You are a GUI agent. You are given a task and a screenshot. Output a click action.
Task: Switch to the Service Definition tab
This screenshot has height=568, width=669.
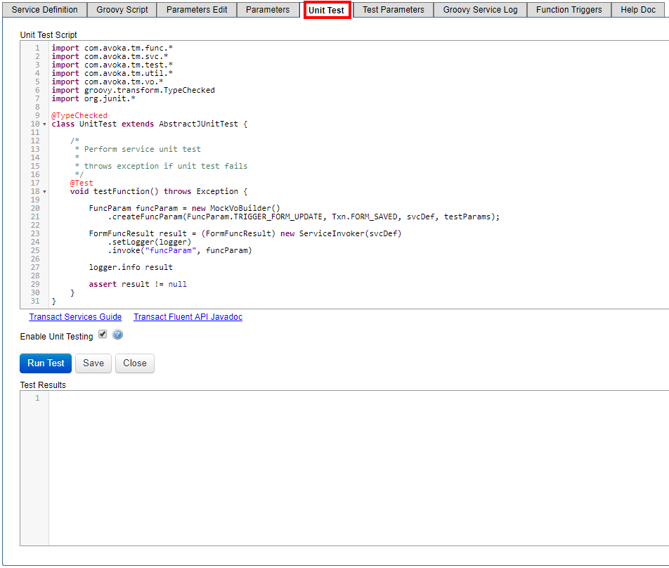click(x=44, y=9)
